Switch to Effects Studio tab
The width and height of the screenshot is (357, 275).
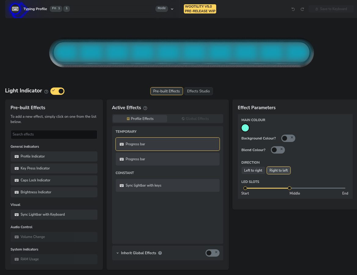click(x=198, y=91)
